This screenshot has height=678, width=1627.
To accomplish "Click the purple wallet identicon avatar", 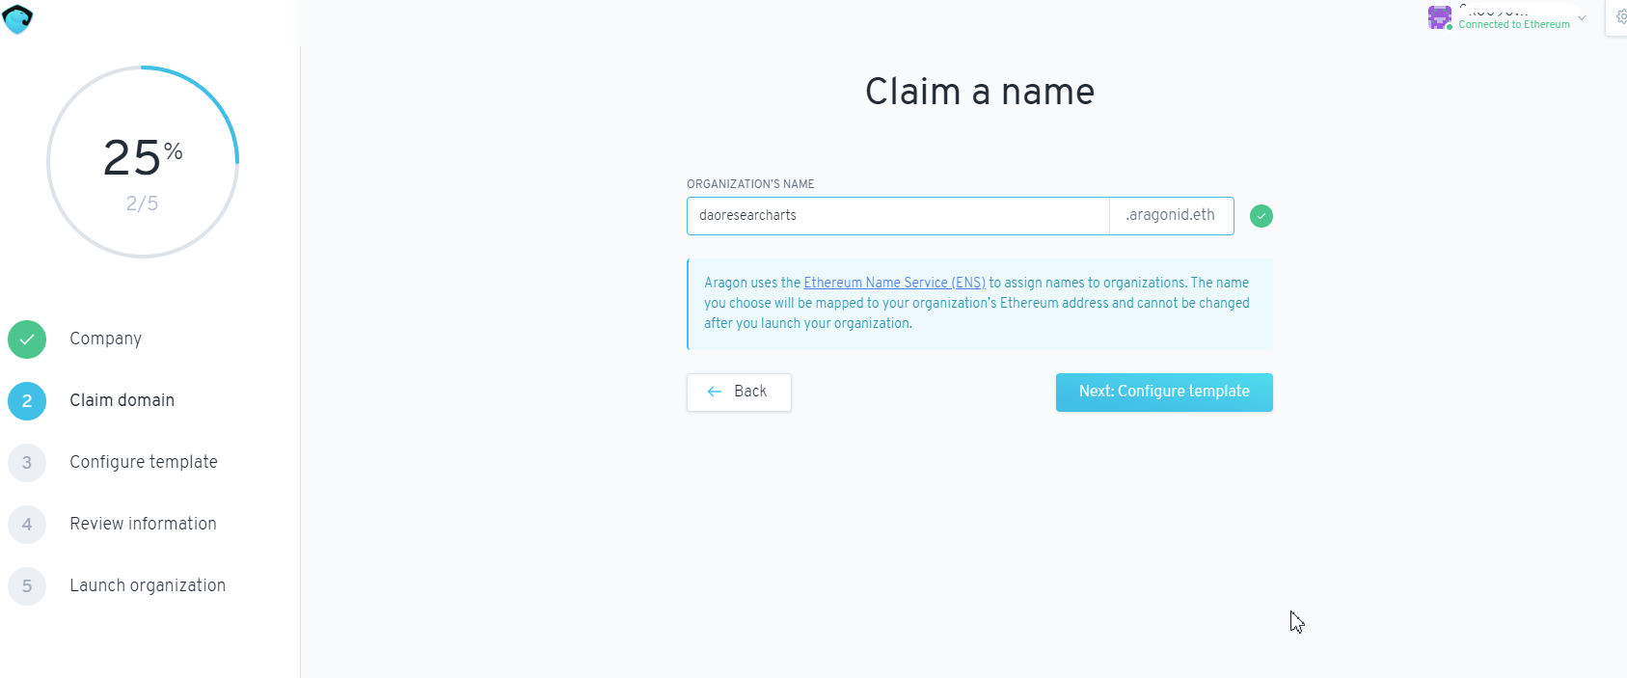I will 1439,17.
